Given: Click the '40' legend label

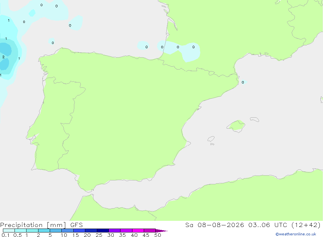Looking at the screenshot, I should (x=134, y=235).
